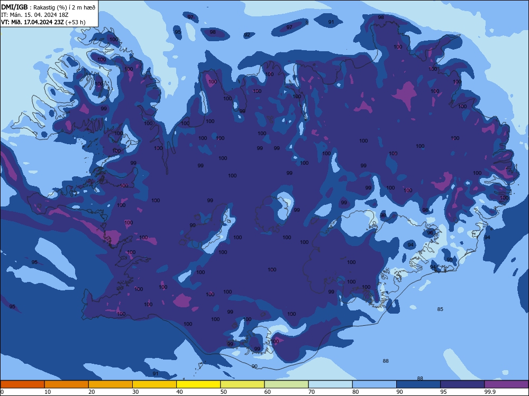This screenshot has width=529, height=396.
Task: Click the '50' legend tick label
Action: [x=224, y=392]
